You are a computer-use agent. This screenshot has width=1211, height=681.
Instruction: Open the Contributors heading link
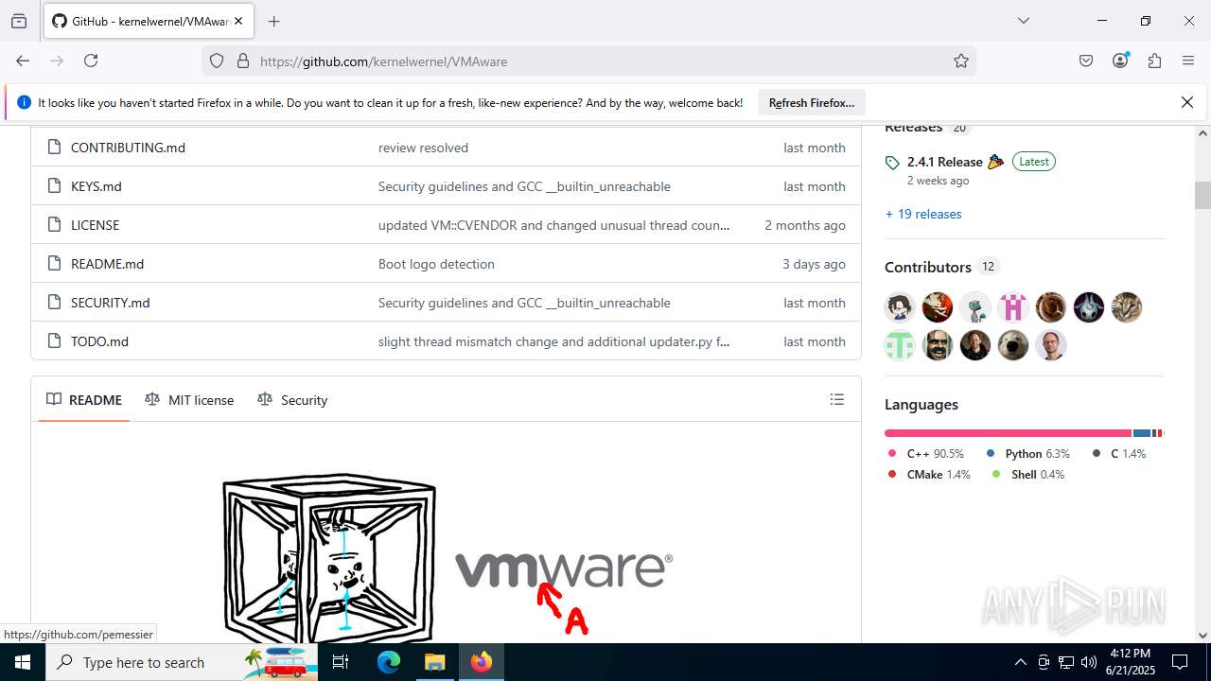[928, 267]
